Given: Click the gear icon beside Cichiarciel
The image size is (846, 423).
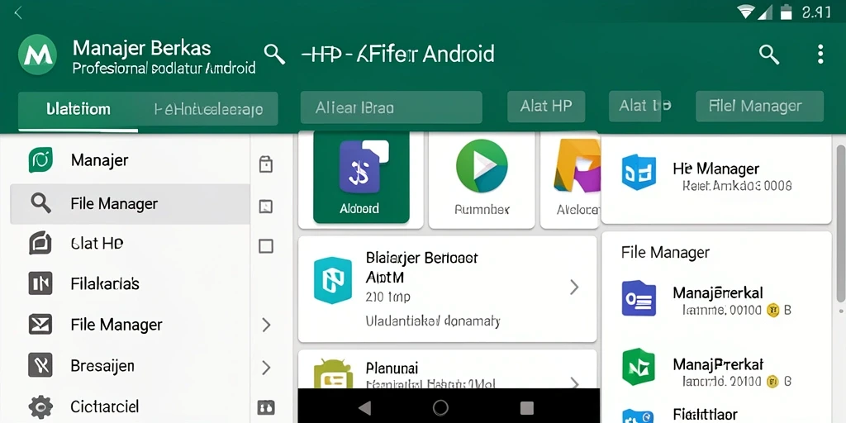Looking at the screenshot, I should 40,406.
